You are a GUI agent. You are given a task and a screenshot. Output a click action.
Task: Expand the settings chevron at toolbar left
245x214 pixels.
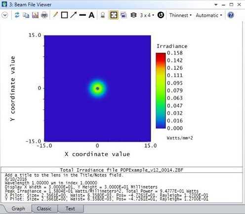point(5,15)
